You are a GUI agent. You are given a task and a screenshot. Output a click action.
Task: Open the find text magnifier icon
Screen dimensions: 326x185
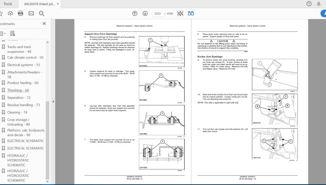[x=41, y=14]
